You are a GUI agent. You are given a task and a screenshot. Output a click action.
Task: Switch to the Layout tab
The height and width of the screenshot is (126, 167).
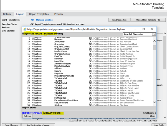tap(20, 14)
